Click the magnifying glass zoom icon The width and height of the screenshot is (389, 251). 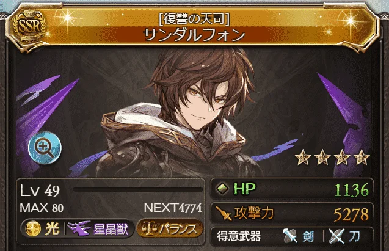[x=45, y=148]
